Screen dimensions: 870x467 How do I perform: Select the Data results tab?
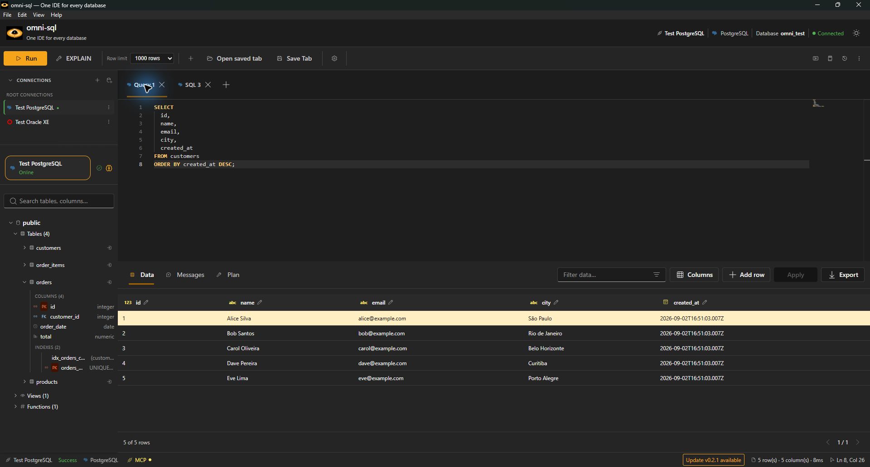point(142,275)
